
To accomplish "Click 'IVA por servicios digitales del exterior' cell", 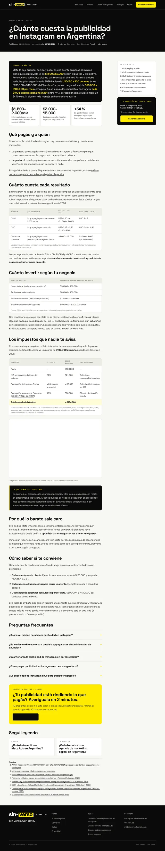I will coord(24,377).
